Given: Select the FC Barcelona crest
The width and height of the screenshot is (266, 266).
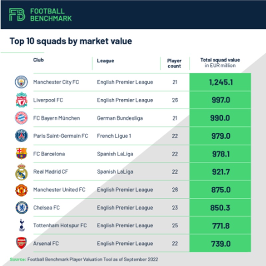Looking at the screenshot, I should (x=21, y=154).
